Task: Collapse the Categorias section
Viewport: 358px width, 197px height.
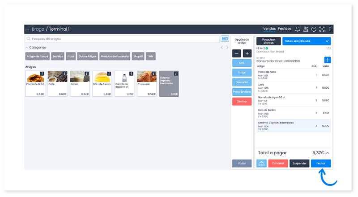Action: coord(26,47)
